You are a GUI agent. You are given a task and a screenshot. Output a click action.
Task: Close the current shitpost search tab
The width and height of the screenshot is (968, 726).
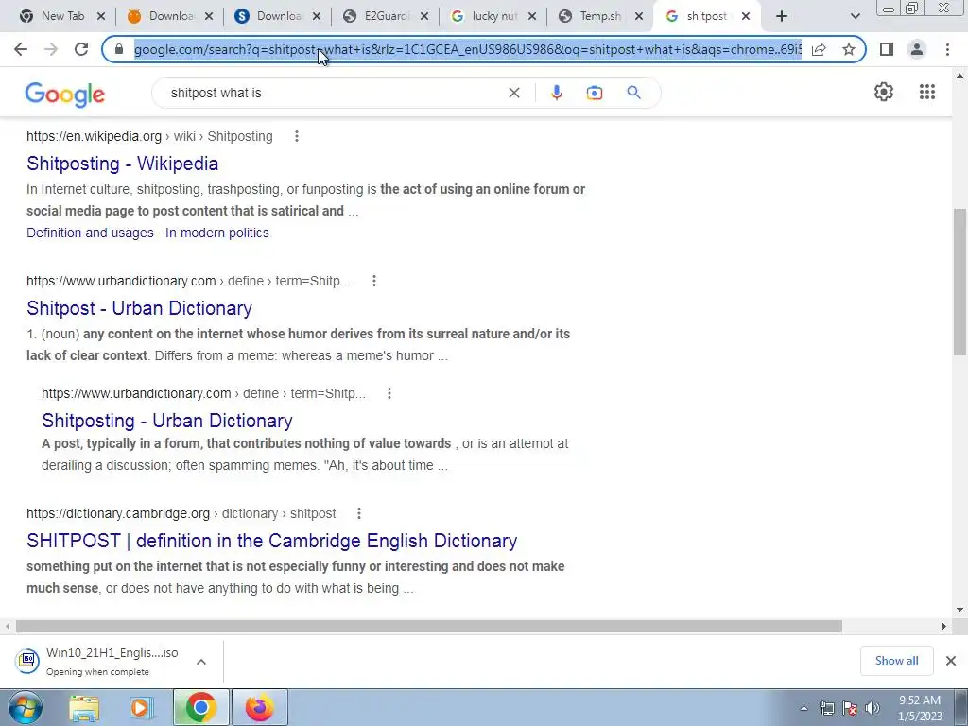[x=746, y=17]
